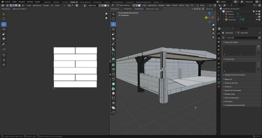Click the Cubo.002 mesh name field
This screenshot has height=138, width=262.
(241, 38)
